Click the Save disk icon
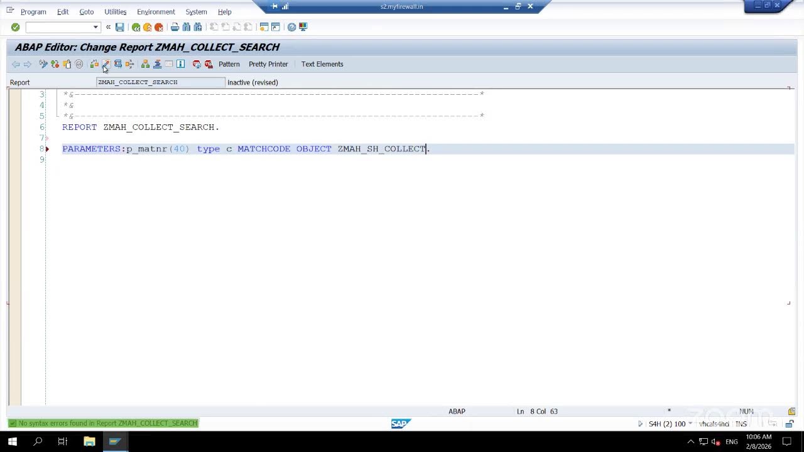The height and width of the screenshot is (452, 804). pos(119,27)
